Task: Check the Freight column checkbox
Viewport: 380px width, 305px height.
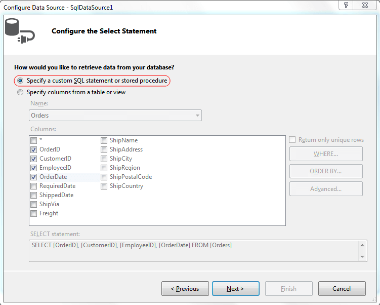Action: pos(34,213)
